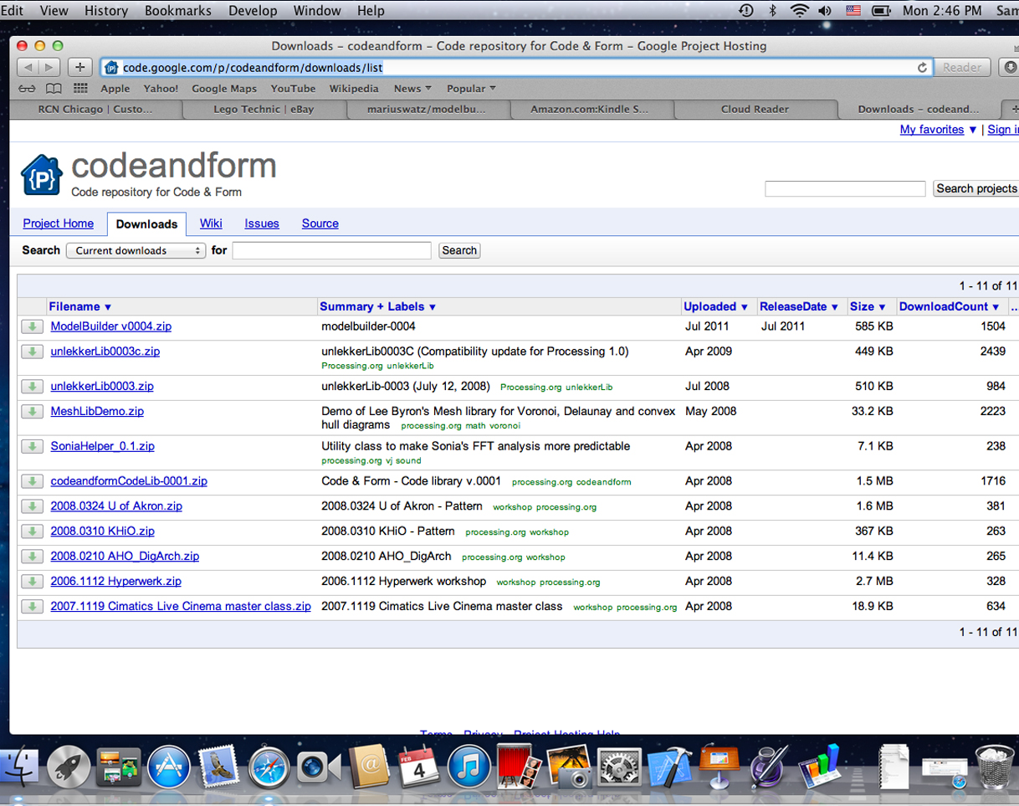Expand the Popular bookmarks folder
This screenshot has height=806, width=1019.
pos(471,89)
